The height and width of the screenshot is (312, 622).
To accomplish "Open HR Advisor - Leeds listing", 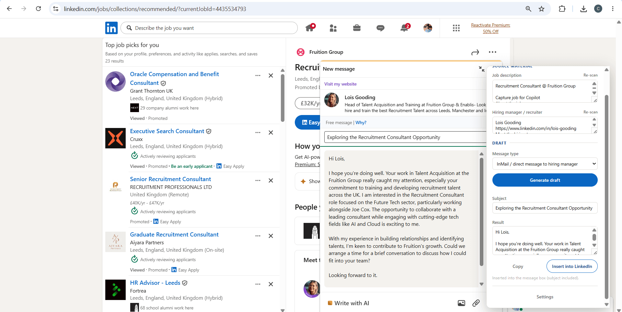I will [x=155, y=283].
